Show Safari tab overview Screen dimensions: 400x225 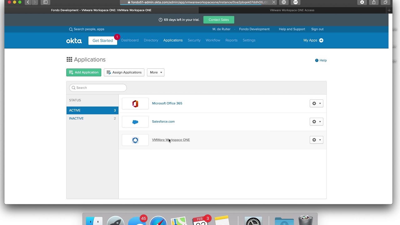coord(385,2)
